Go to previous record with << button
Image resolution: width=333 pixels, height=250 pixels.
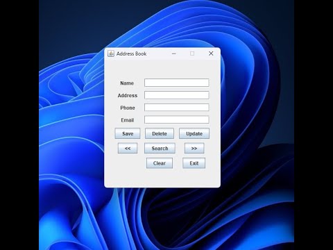tap(128, 148)
